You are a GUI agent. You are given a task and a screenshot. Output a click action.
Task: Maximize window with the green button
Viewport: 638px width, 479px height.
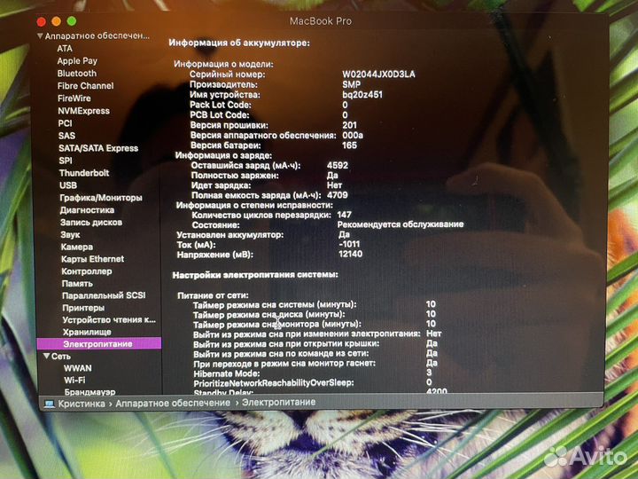(72, 20)
